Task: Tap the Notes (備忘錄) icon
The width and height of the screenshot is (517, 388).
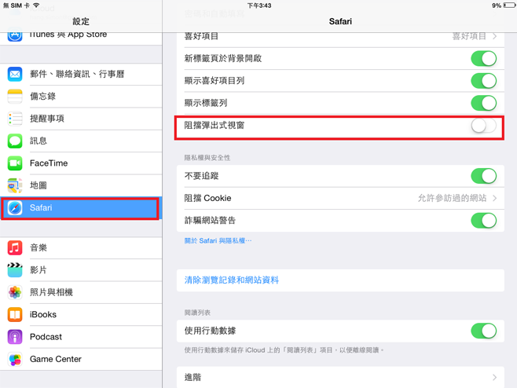Action: pos(15,97)
